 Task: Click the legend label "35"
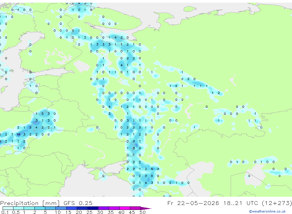point(111,212)
